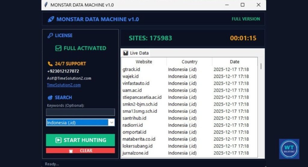Click the target icon beside SEARCH
This screenshot has width=308, height=167.
50,97
